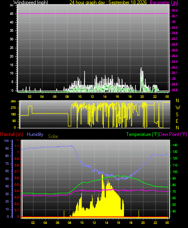The height and width of the screenshot is (228, 188).
Task: Click the "130" temperature axis value
Action: [x=175, y=152]
